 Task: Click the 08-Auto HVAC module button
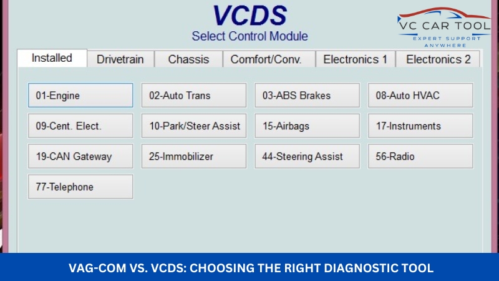pyautogui.click(x=420, y=96)
